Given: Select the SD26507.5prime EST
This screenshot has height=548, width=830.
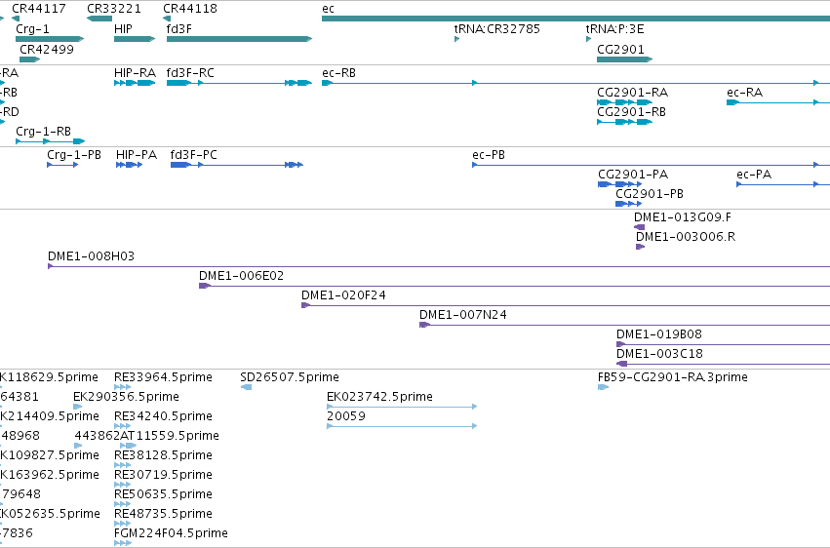Looking at the screenshot, I should point(246,388).
